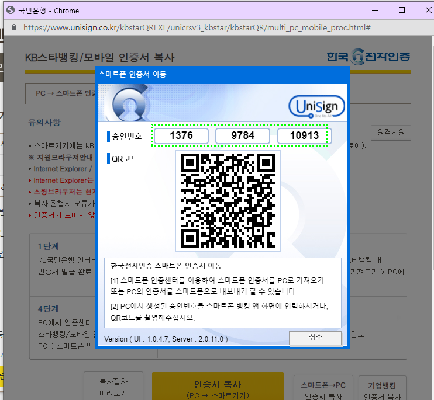
Task: Click the globe icon in title bar
Action: [11, 11]
